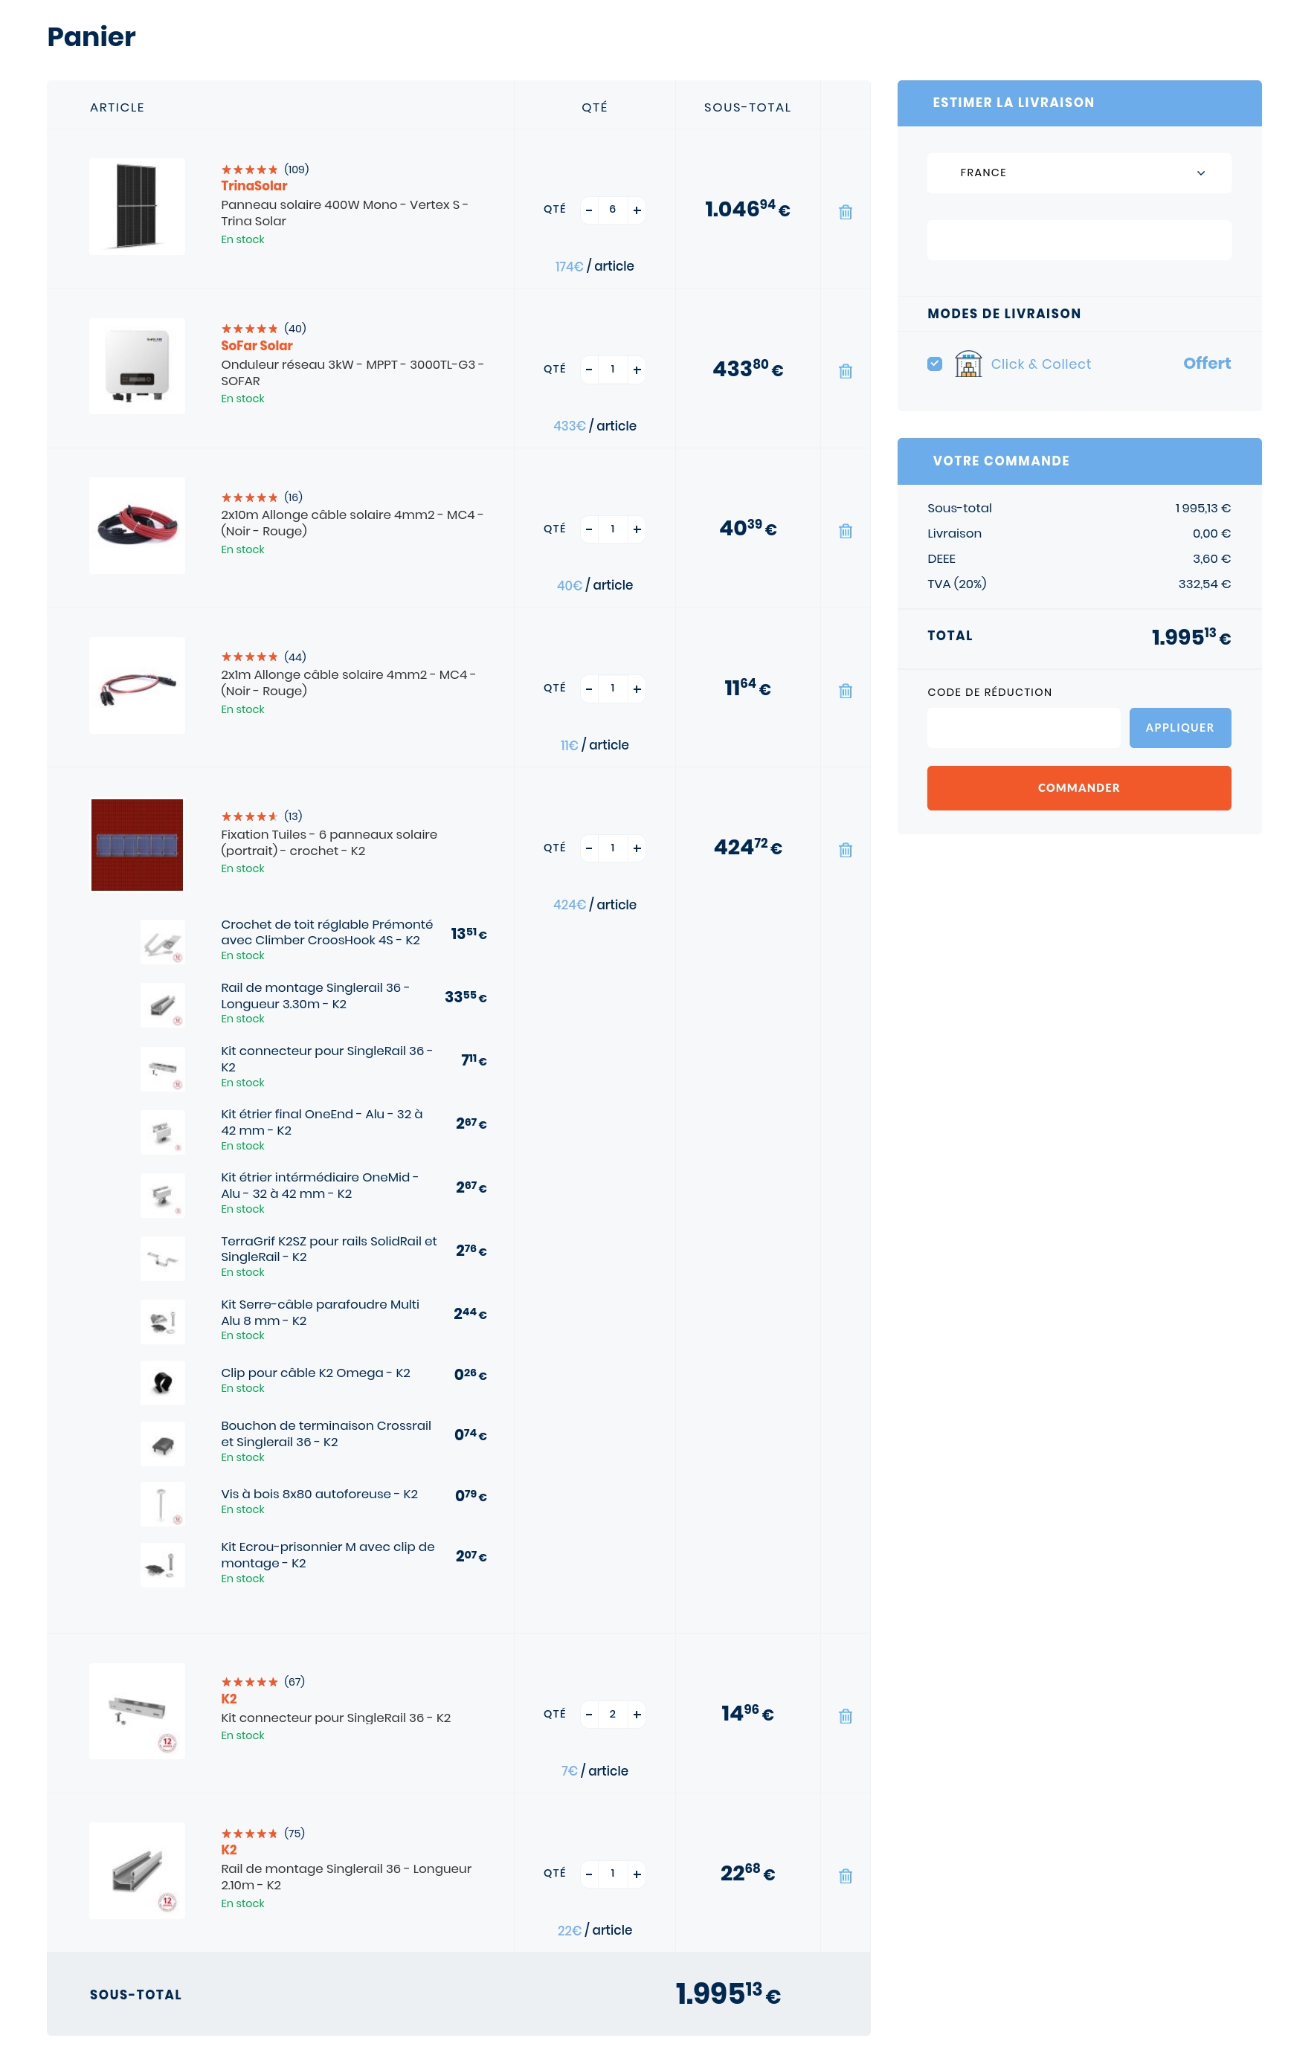Decrease SoFar Solar inverter quantity
This screenshot has width=1291, height=2070.
pyautogui.click(x=588, y=370)
